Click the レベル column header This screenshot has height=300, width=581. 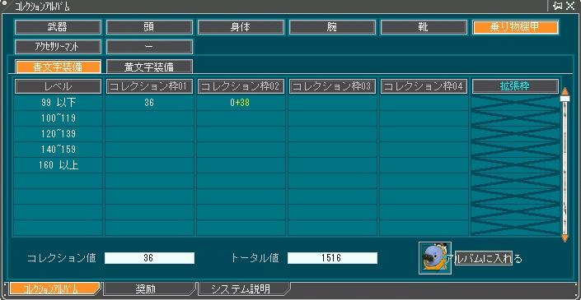[x=58, y=86]
